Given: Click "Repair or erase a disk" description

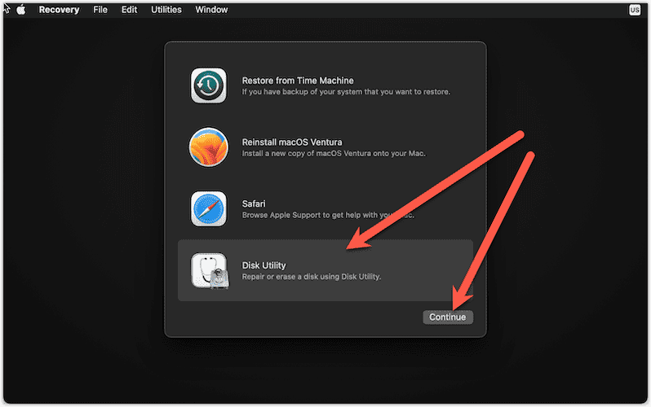Looking at the screenshot, I should coord(312,277).
